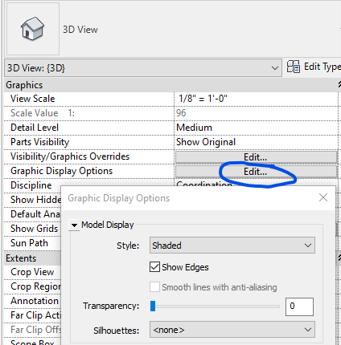This screenshot has width=341, height=345.
Task: Click the Detail Level property label
Action: pos(35,128)
